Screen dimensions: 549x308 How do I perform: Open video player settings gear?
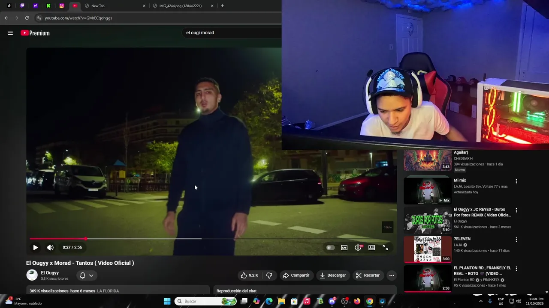tap(358, 247)
